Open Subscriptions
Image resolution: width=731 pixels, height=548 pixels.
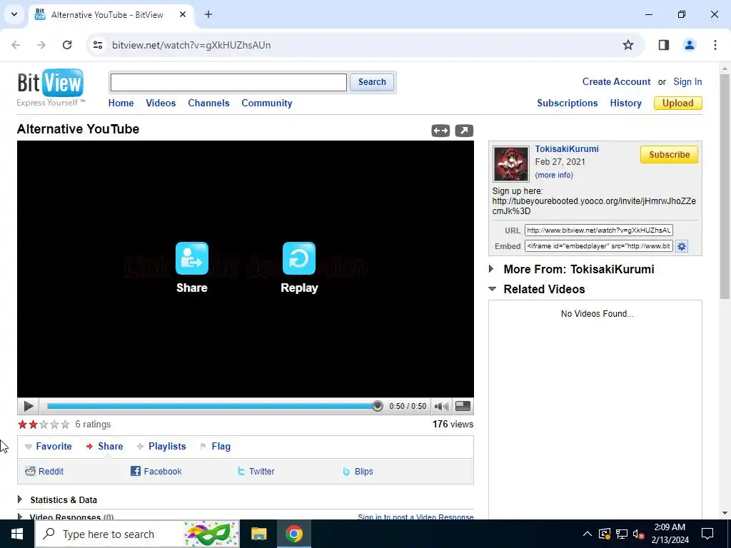[567, 103]
